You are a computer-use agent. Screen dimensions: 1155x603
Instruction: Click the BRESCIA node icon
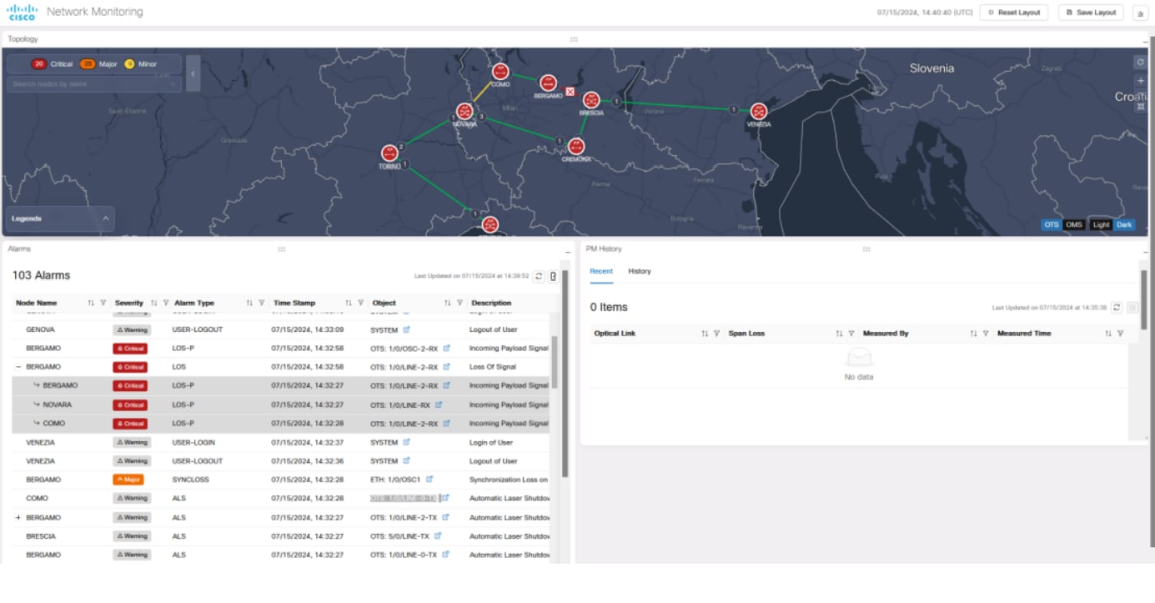(x=591, y=100)
